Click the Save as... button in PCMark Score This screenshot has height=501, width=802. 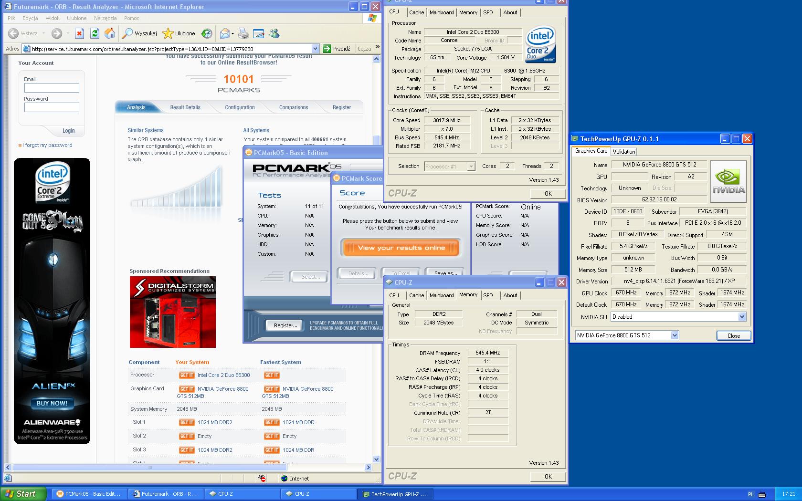coord(445,272)
